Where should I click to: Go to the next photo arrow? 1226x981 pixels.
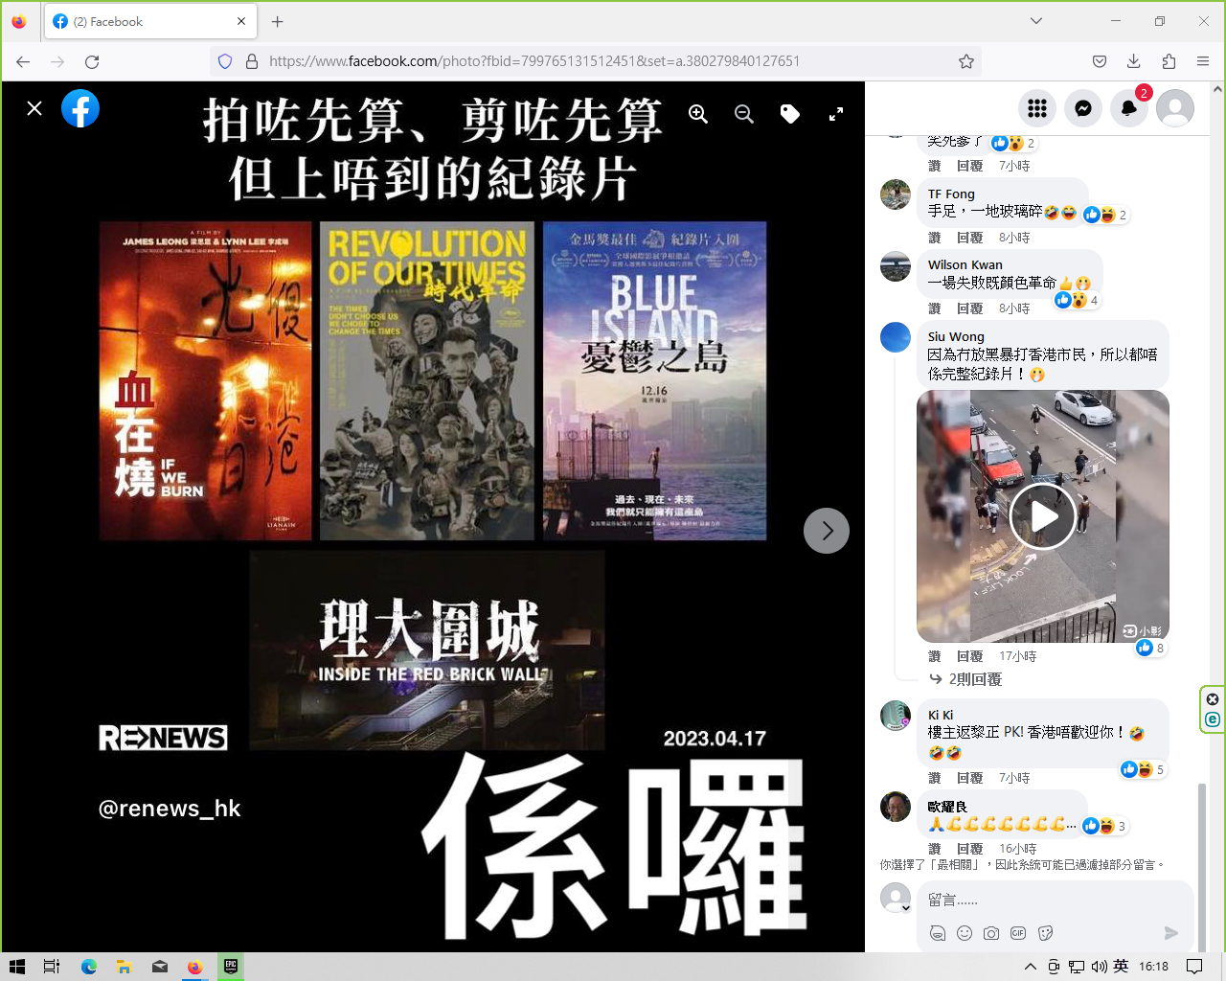click(827, 531)
